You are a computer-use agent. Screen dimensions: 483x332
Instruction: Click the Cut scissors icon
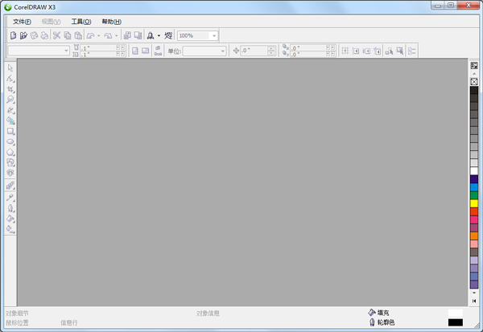pyautogui.click(x=56, y=35)
